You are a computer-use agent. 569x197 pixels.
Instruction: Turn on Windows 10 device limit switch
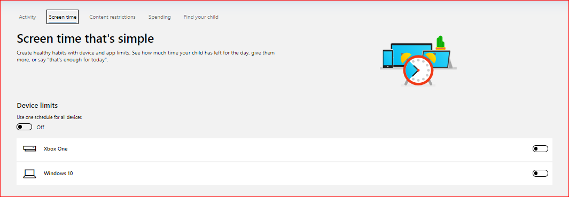coord(540,174)
